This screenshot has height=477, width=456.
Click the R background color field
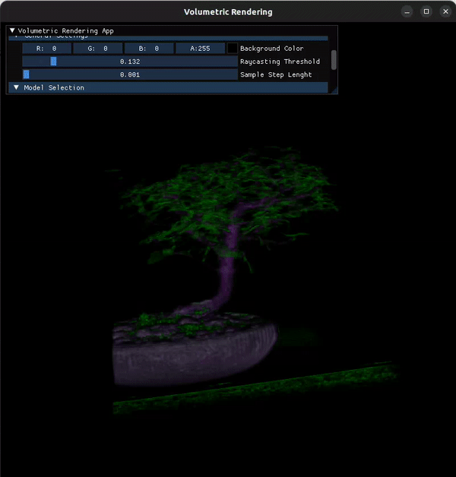tap(46, 49)
